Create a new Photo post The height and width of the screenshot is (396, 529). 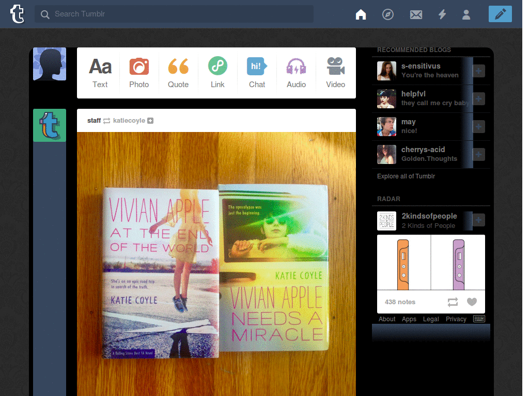pyautogui.click(x=139, y=73)
